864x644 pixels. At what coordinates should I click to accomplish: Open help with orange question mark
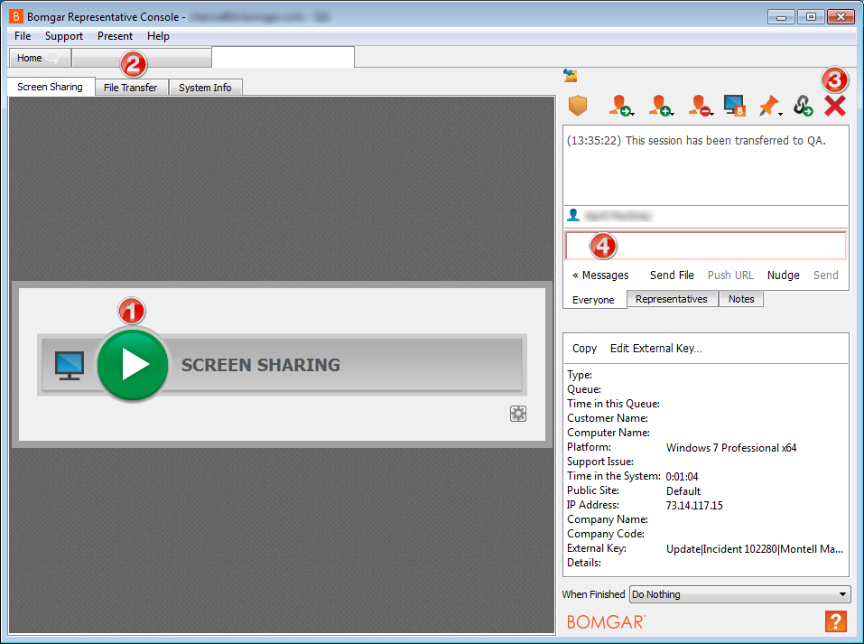(x=835, y=621)
